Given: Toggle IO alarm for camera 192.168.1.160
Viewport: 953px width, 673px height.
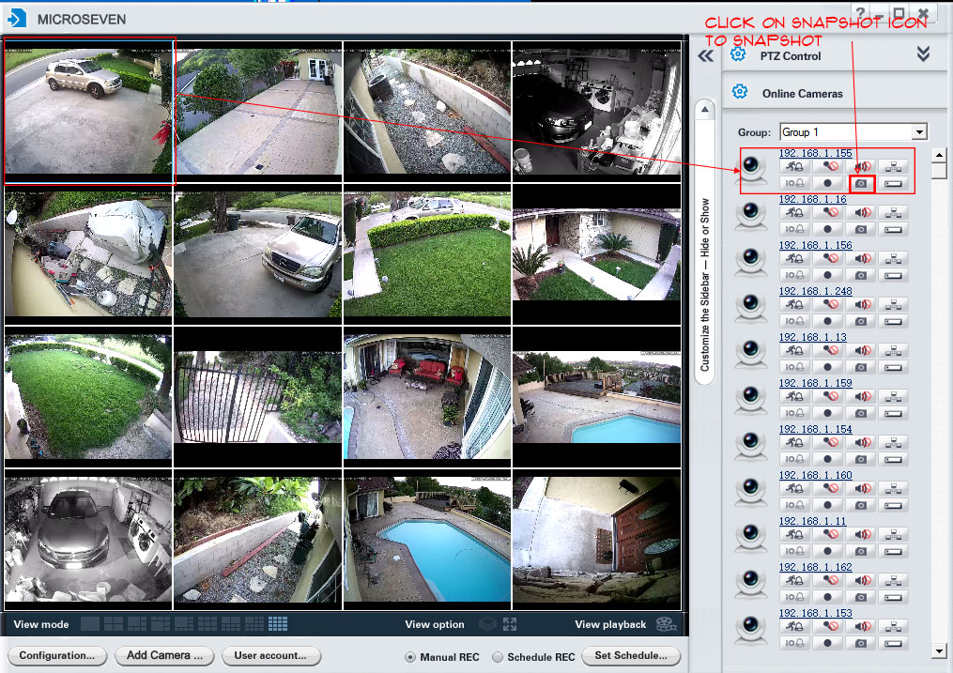Looking at the screenshot, I should (794, 505).
